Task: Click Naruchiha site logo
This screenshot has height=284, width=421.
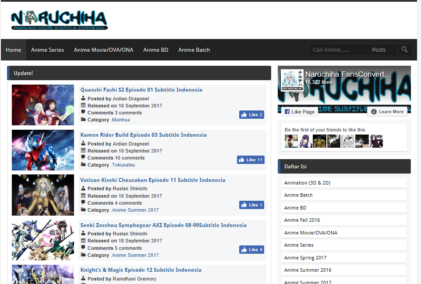Action: [x=59, y=20]
